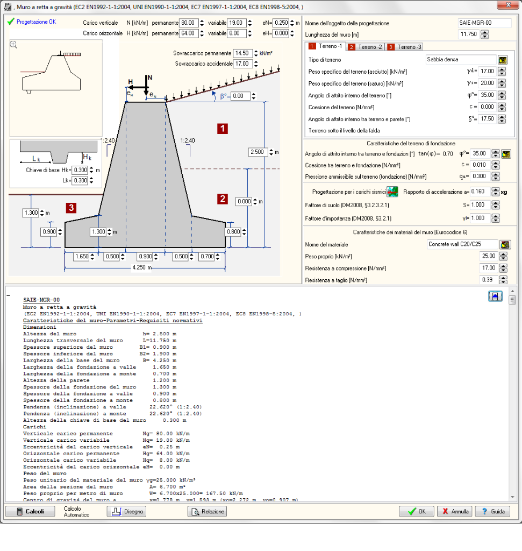Click the red number 2 soil marker
Image resolution: width=522 pixels, height=551 pixels.
223,199
